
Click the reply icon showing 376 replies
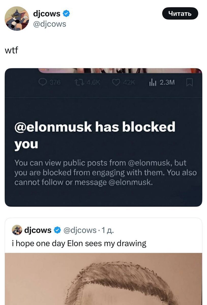point(43,82)
